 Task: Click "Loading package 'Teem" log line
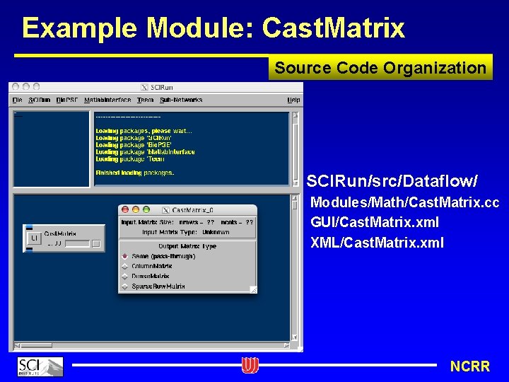[130, 159]
